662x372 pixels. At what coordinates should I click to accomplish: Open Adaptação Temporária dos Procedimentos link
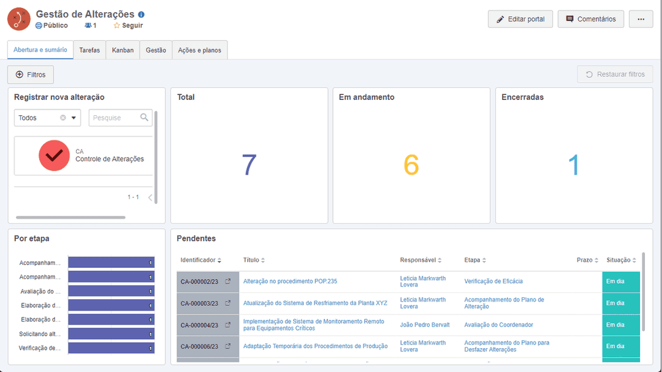pyautogui.click(x=316, y=346)
